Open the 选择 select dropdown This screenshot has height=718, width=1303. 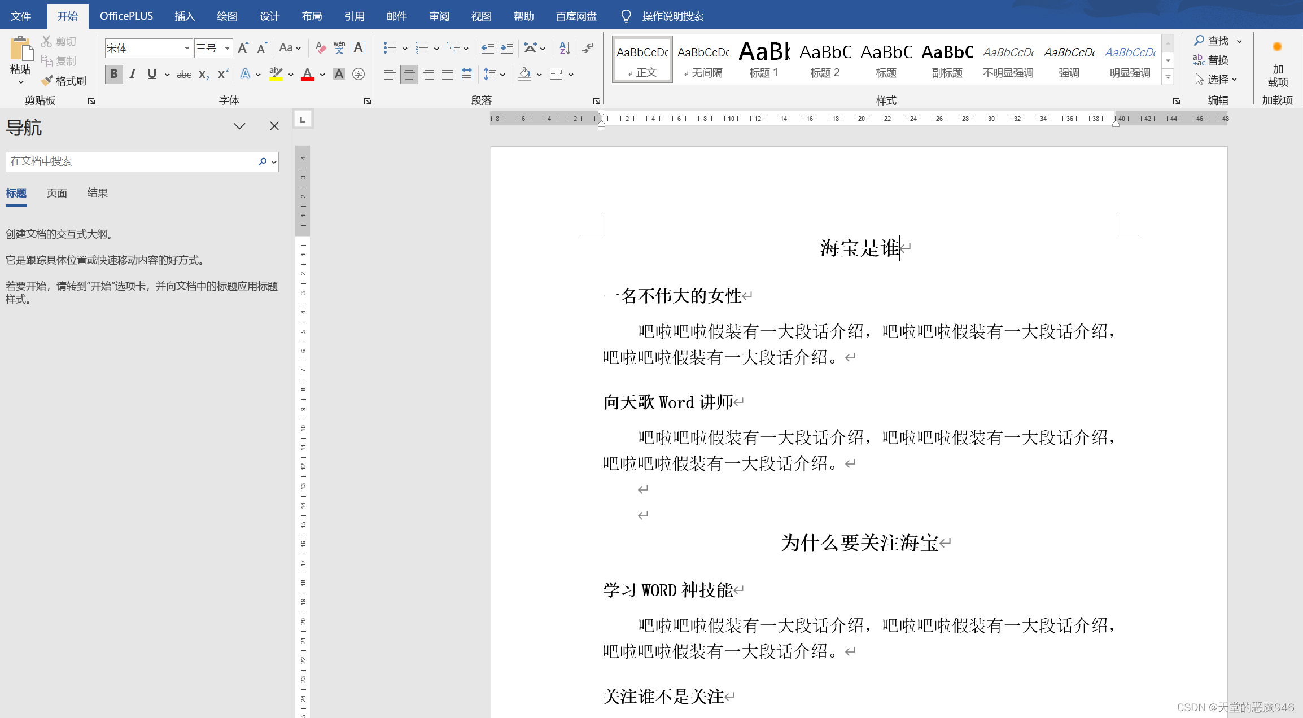pos(1216,80)
